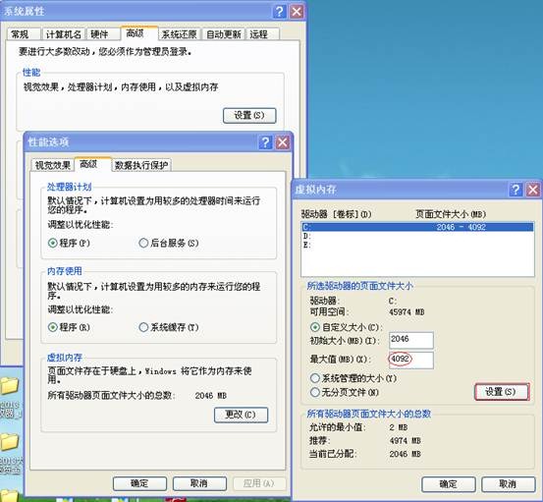The height and width of the screenshot is (502, 543).
Task: Select drive E: in drive list
Action: click(x=417, y=245)
